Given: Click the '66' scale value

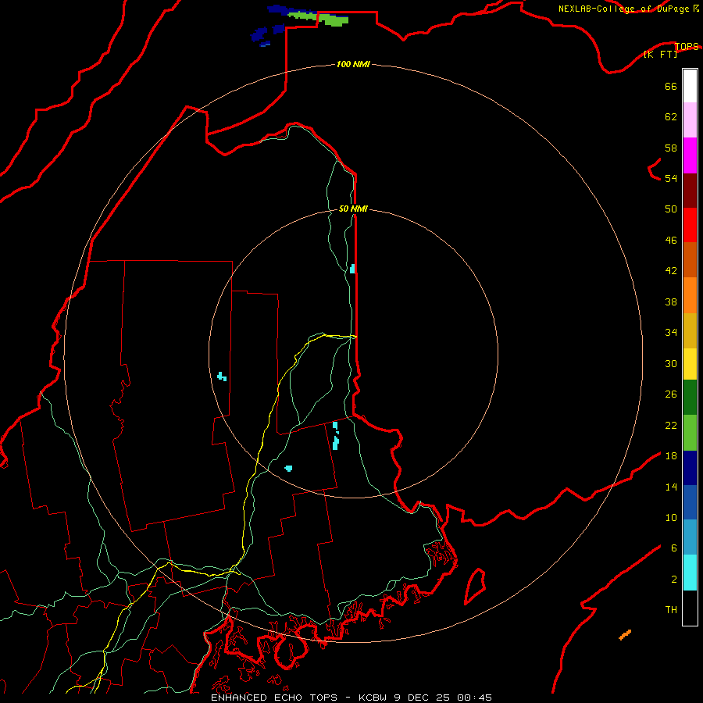Looking at the screenshot, I should pos(671,86).
